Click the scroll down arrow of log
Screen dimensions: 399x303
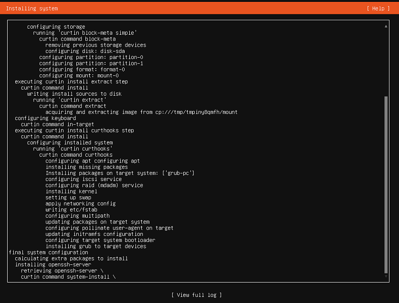[386, 276]
